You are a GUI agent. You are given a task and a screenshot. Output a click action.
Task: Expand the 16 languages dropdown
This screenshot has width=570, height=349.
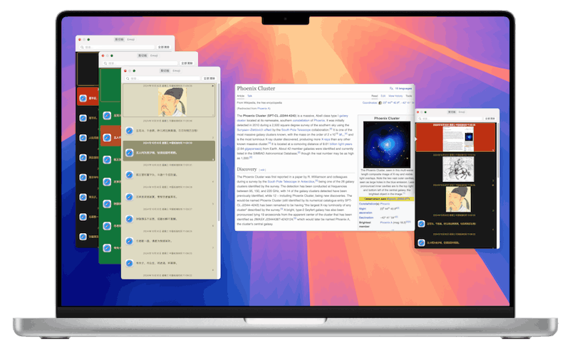pyautogui.click(x=403, y=89)
